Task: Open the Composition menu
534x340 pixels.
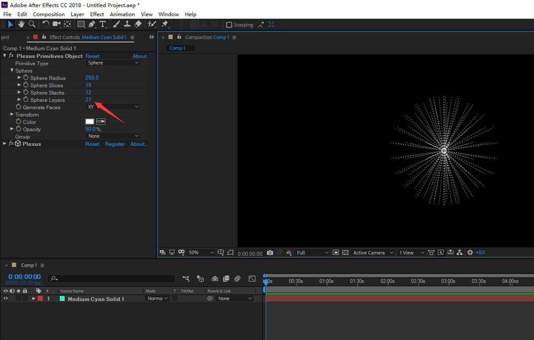Action: [49, 14]
